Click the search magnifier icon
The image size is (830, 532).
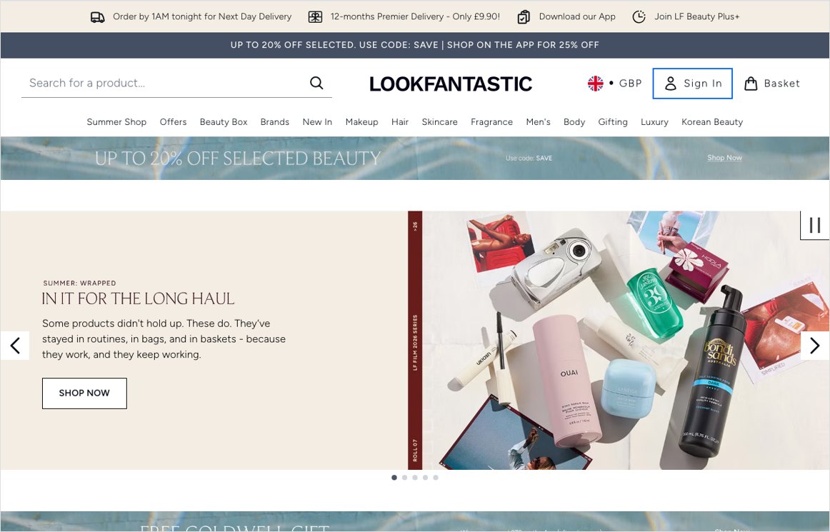pos(316,83)
